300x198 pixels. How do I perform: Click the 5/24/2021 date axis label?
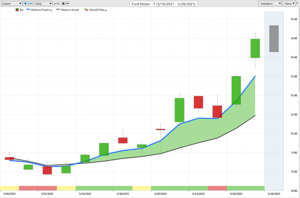(x=198, y=194)
